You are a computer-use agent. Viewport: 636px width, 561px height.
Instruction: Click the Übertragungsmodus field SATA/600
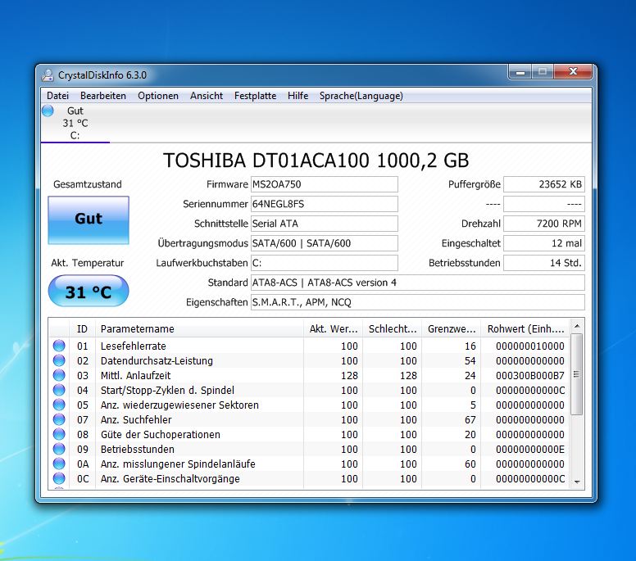pos(324,243)
